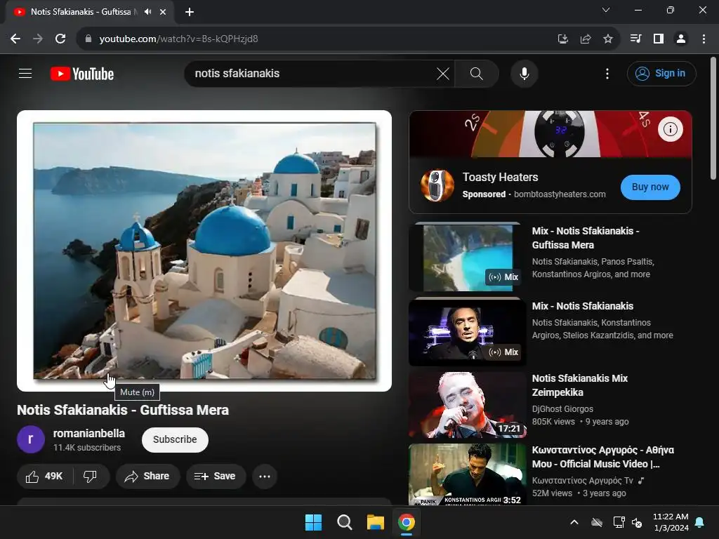Go back in browser history
The image size is (719, 539).
[15, 39]
